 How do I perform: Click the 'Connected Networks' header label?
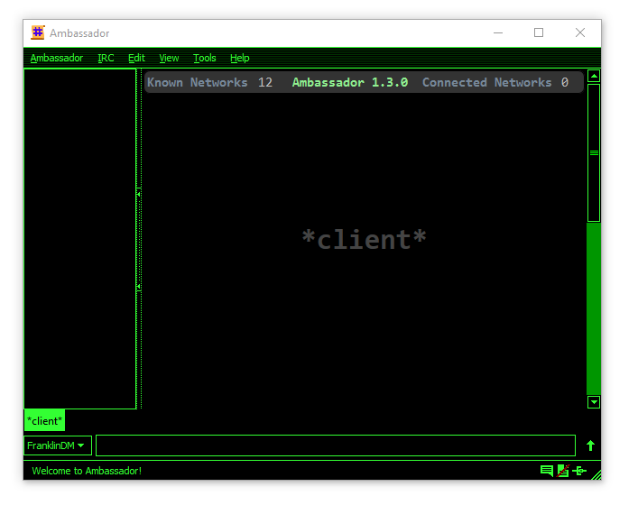pos(486,83)
